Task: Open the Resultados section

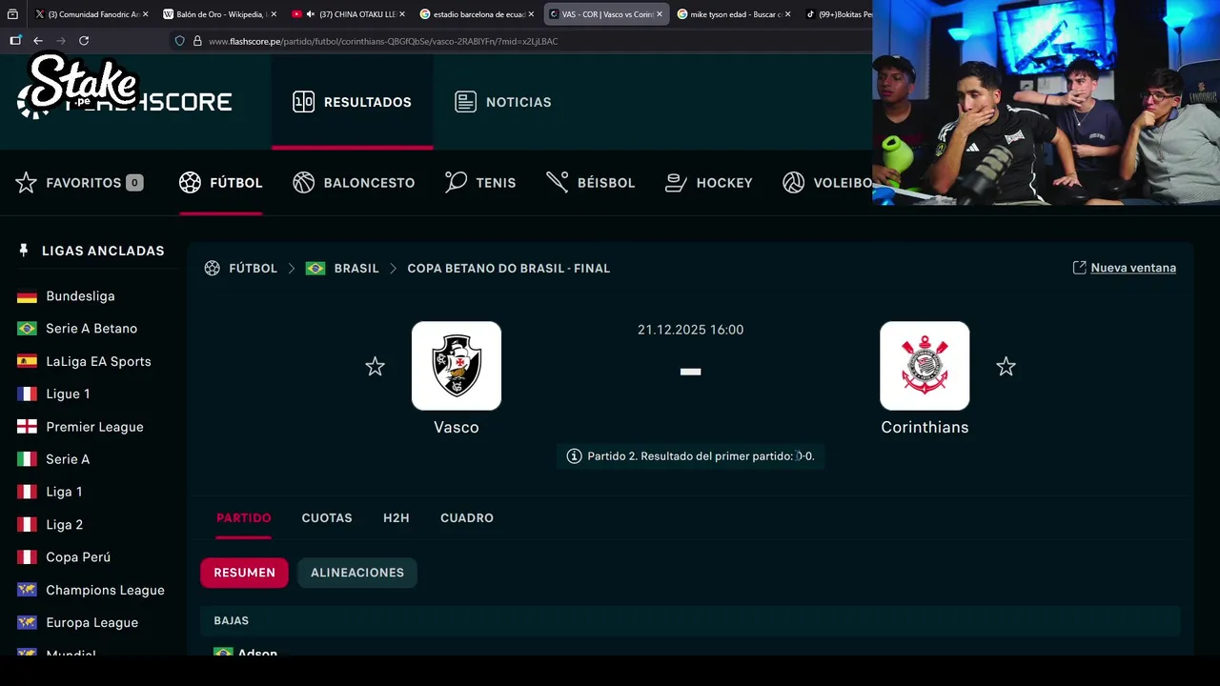Action: [352, 102]
